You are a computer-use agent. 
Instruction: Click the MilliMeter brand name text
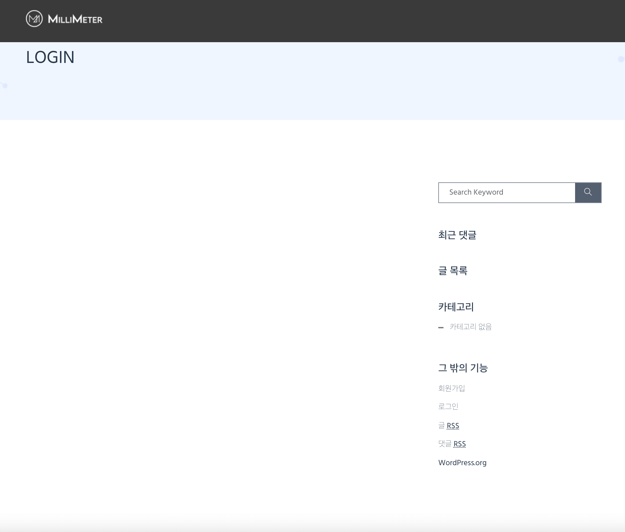tap(75, 19)
